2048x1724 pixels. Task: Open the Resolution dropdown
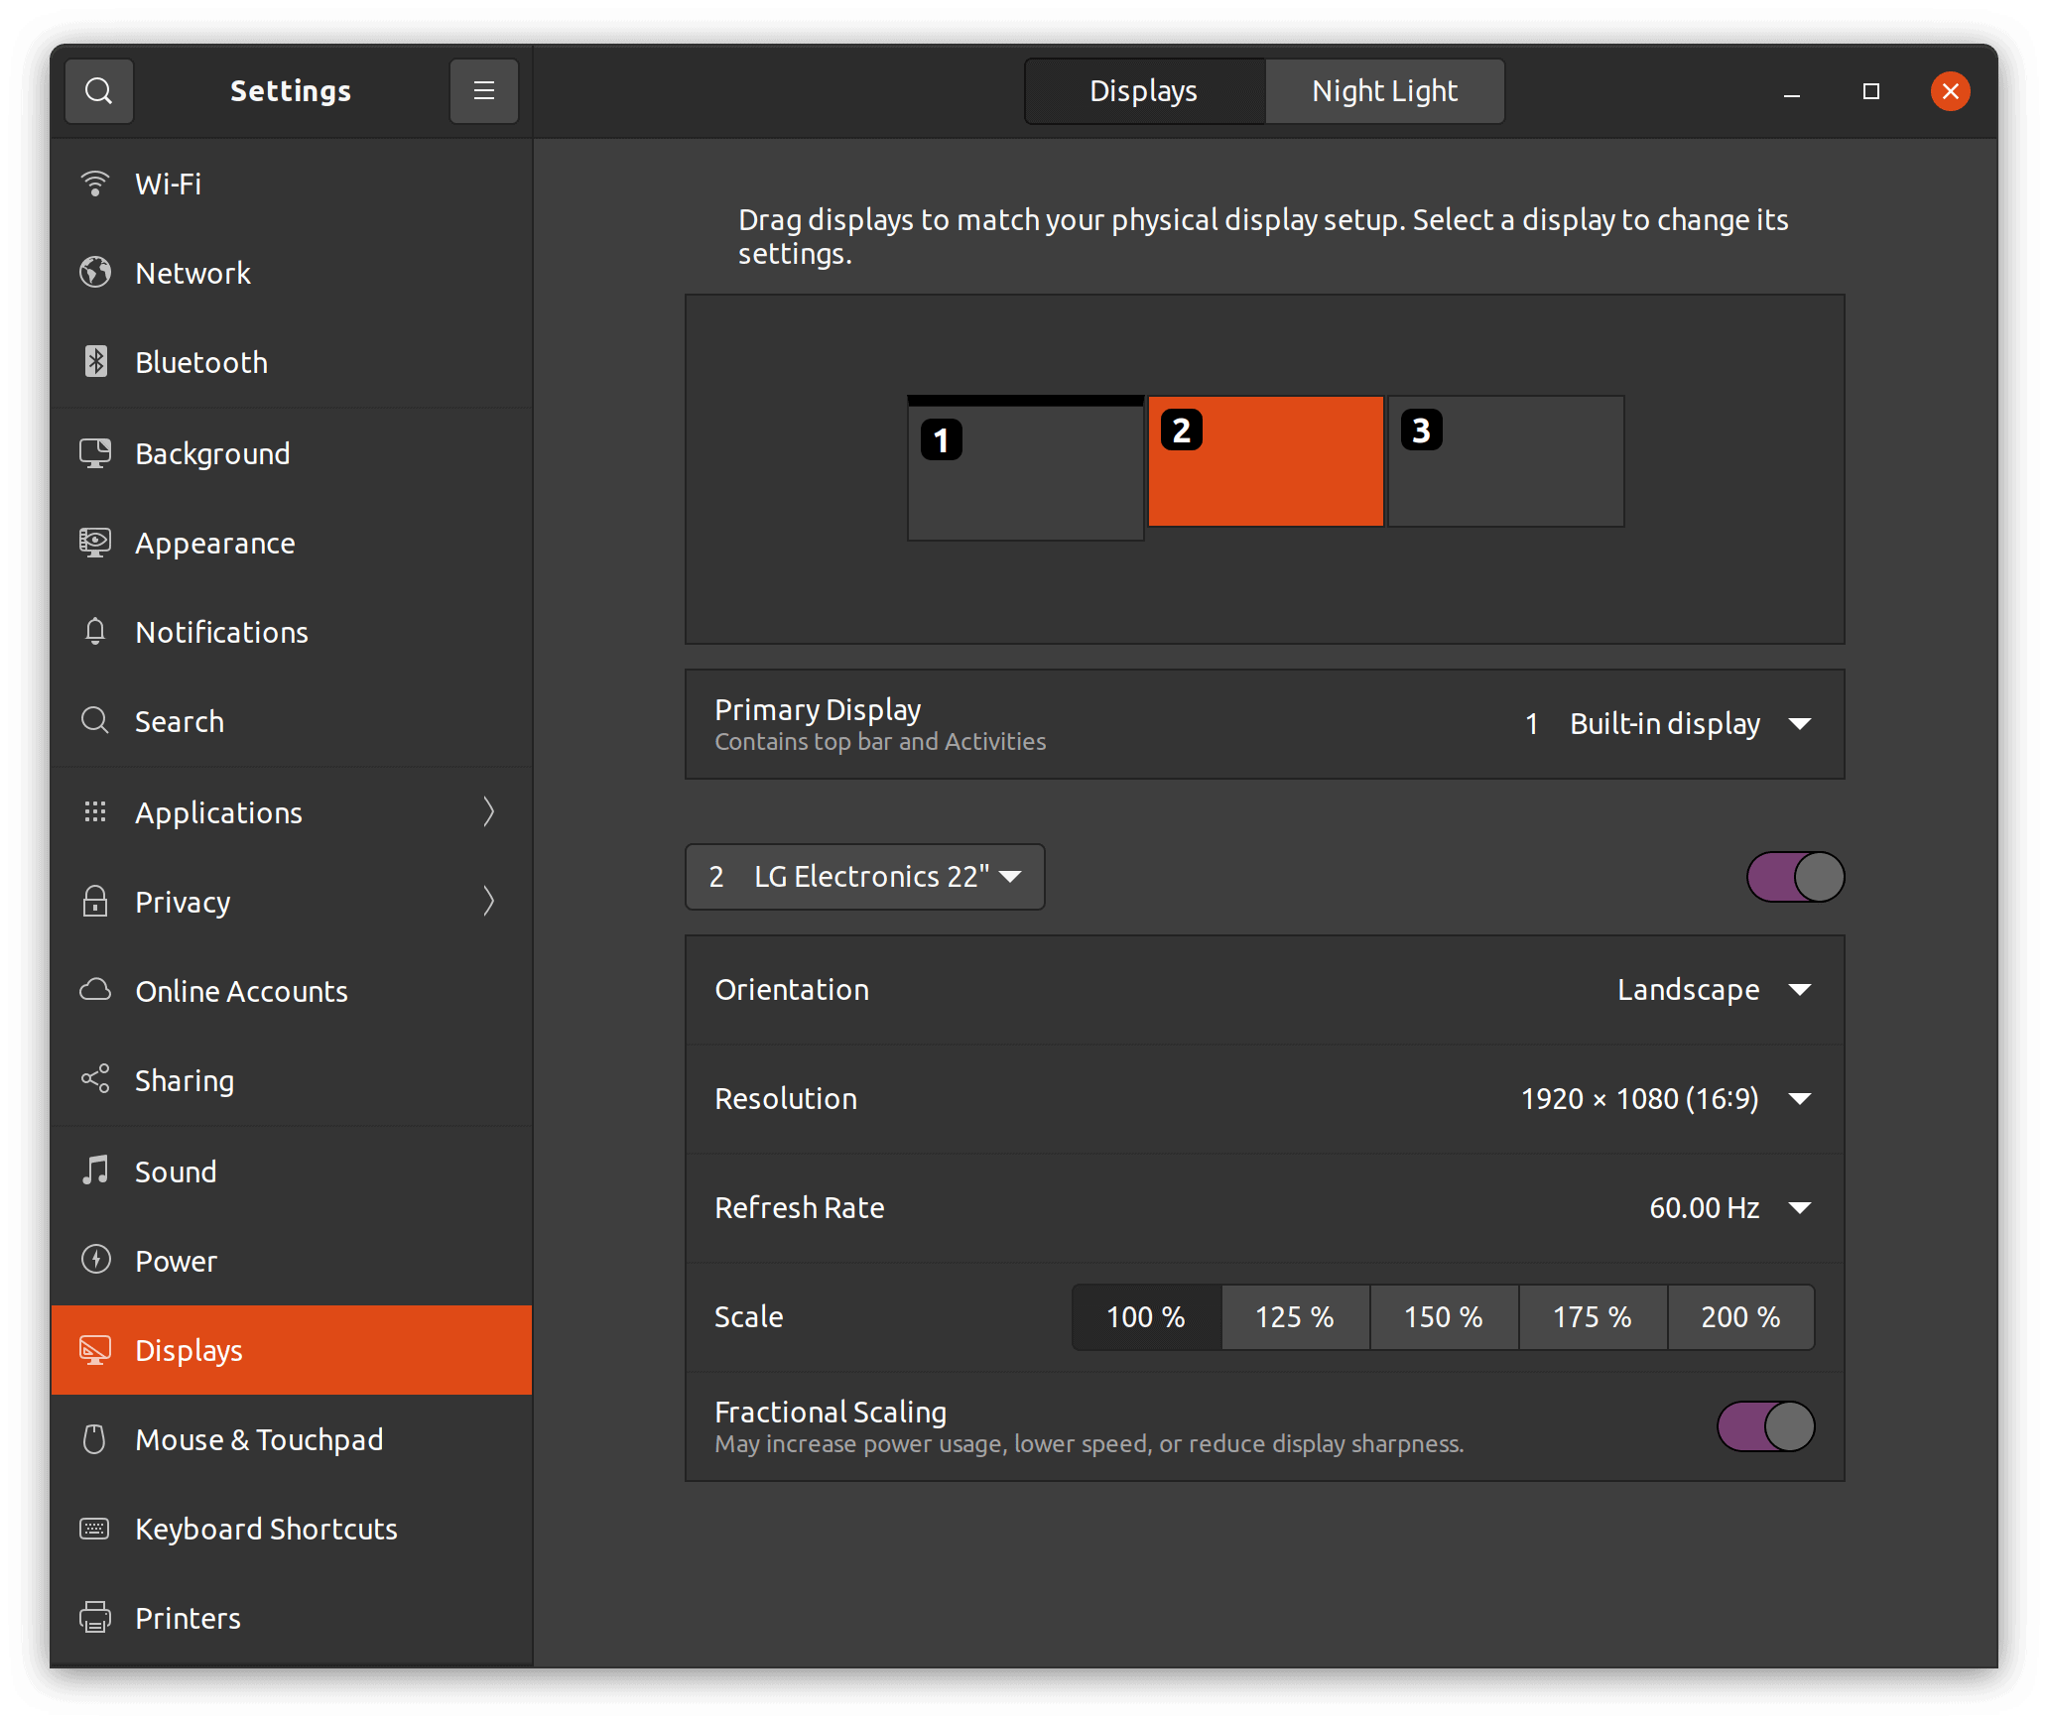(x=1667, y=1099)
